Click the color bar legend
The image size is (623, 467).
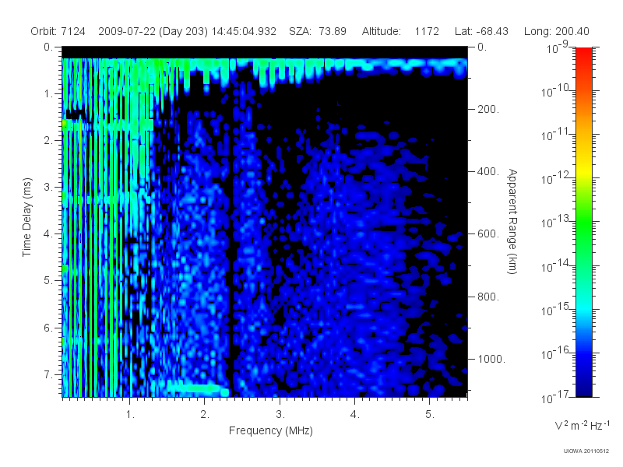point(583,222)
